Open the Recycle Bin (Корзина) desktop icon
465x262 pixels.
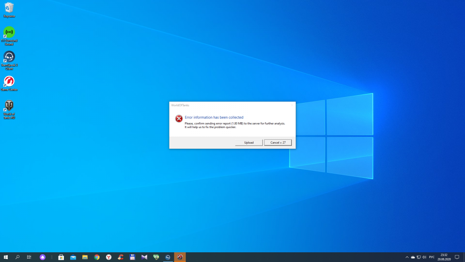9,8
